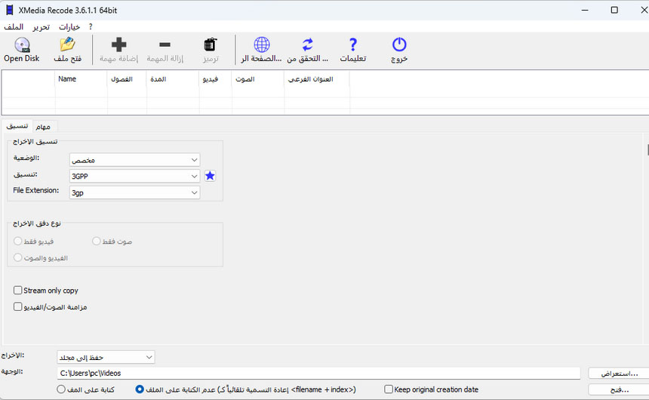Open the تعليمات help question mark icon

tap(353, 45)
